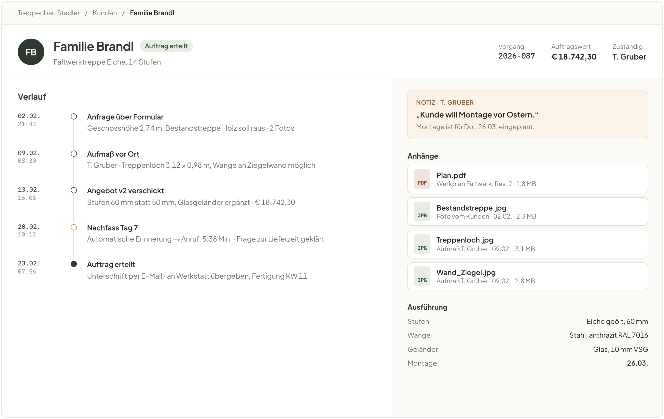The height and width of the screenshot is (419, 664).
Task: Click the Wange value Stahl, anthrazit RAL 7016
Action: point(608,335)
